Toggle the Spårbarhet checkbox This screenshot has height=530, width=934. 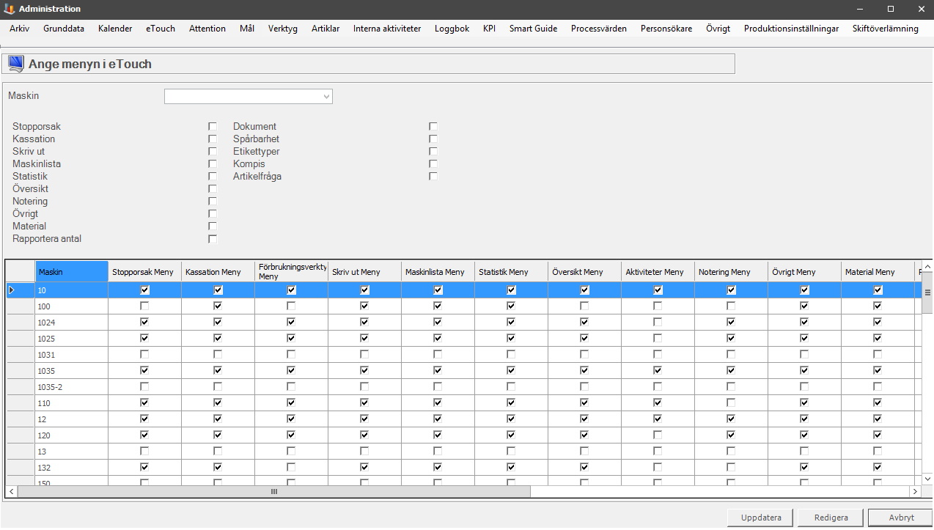(433, 139)
